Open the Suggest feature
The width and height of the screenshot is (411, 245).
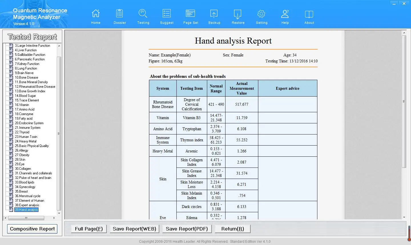[x=167, y=16]
